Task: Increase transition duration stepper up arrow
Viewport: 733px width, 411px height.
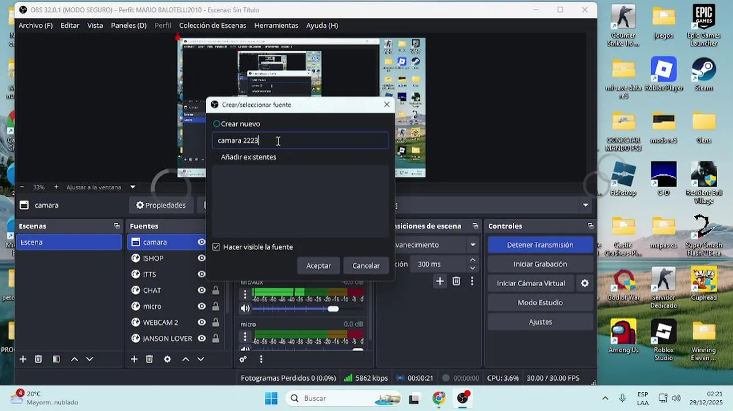Action: (472, 260)
